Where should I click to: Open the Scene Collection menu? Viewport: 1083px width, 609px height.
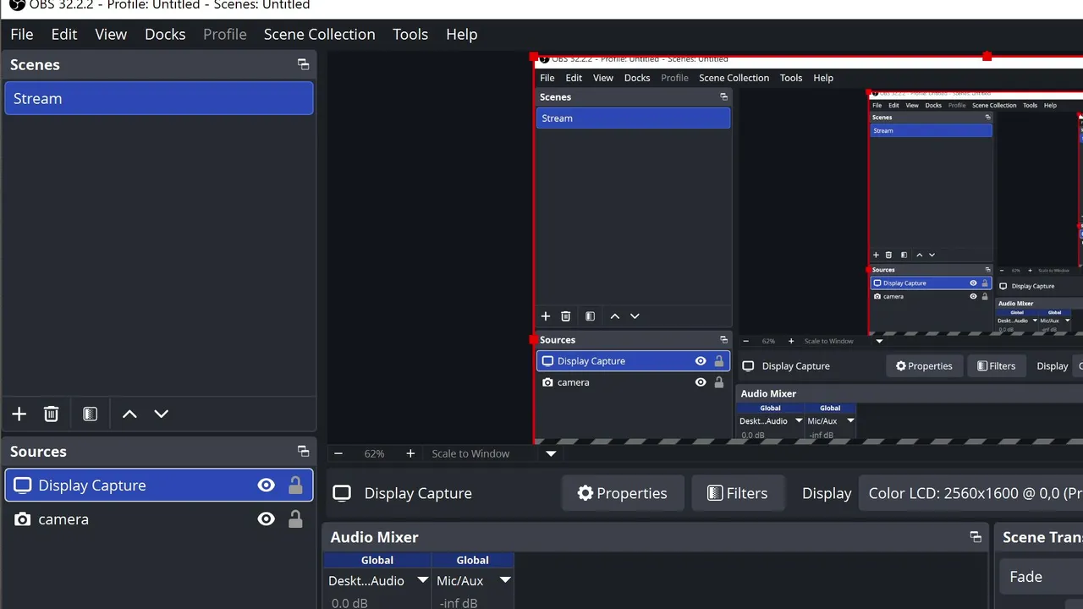(319, 34)
